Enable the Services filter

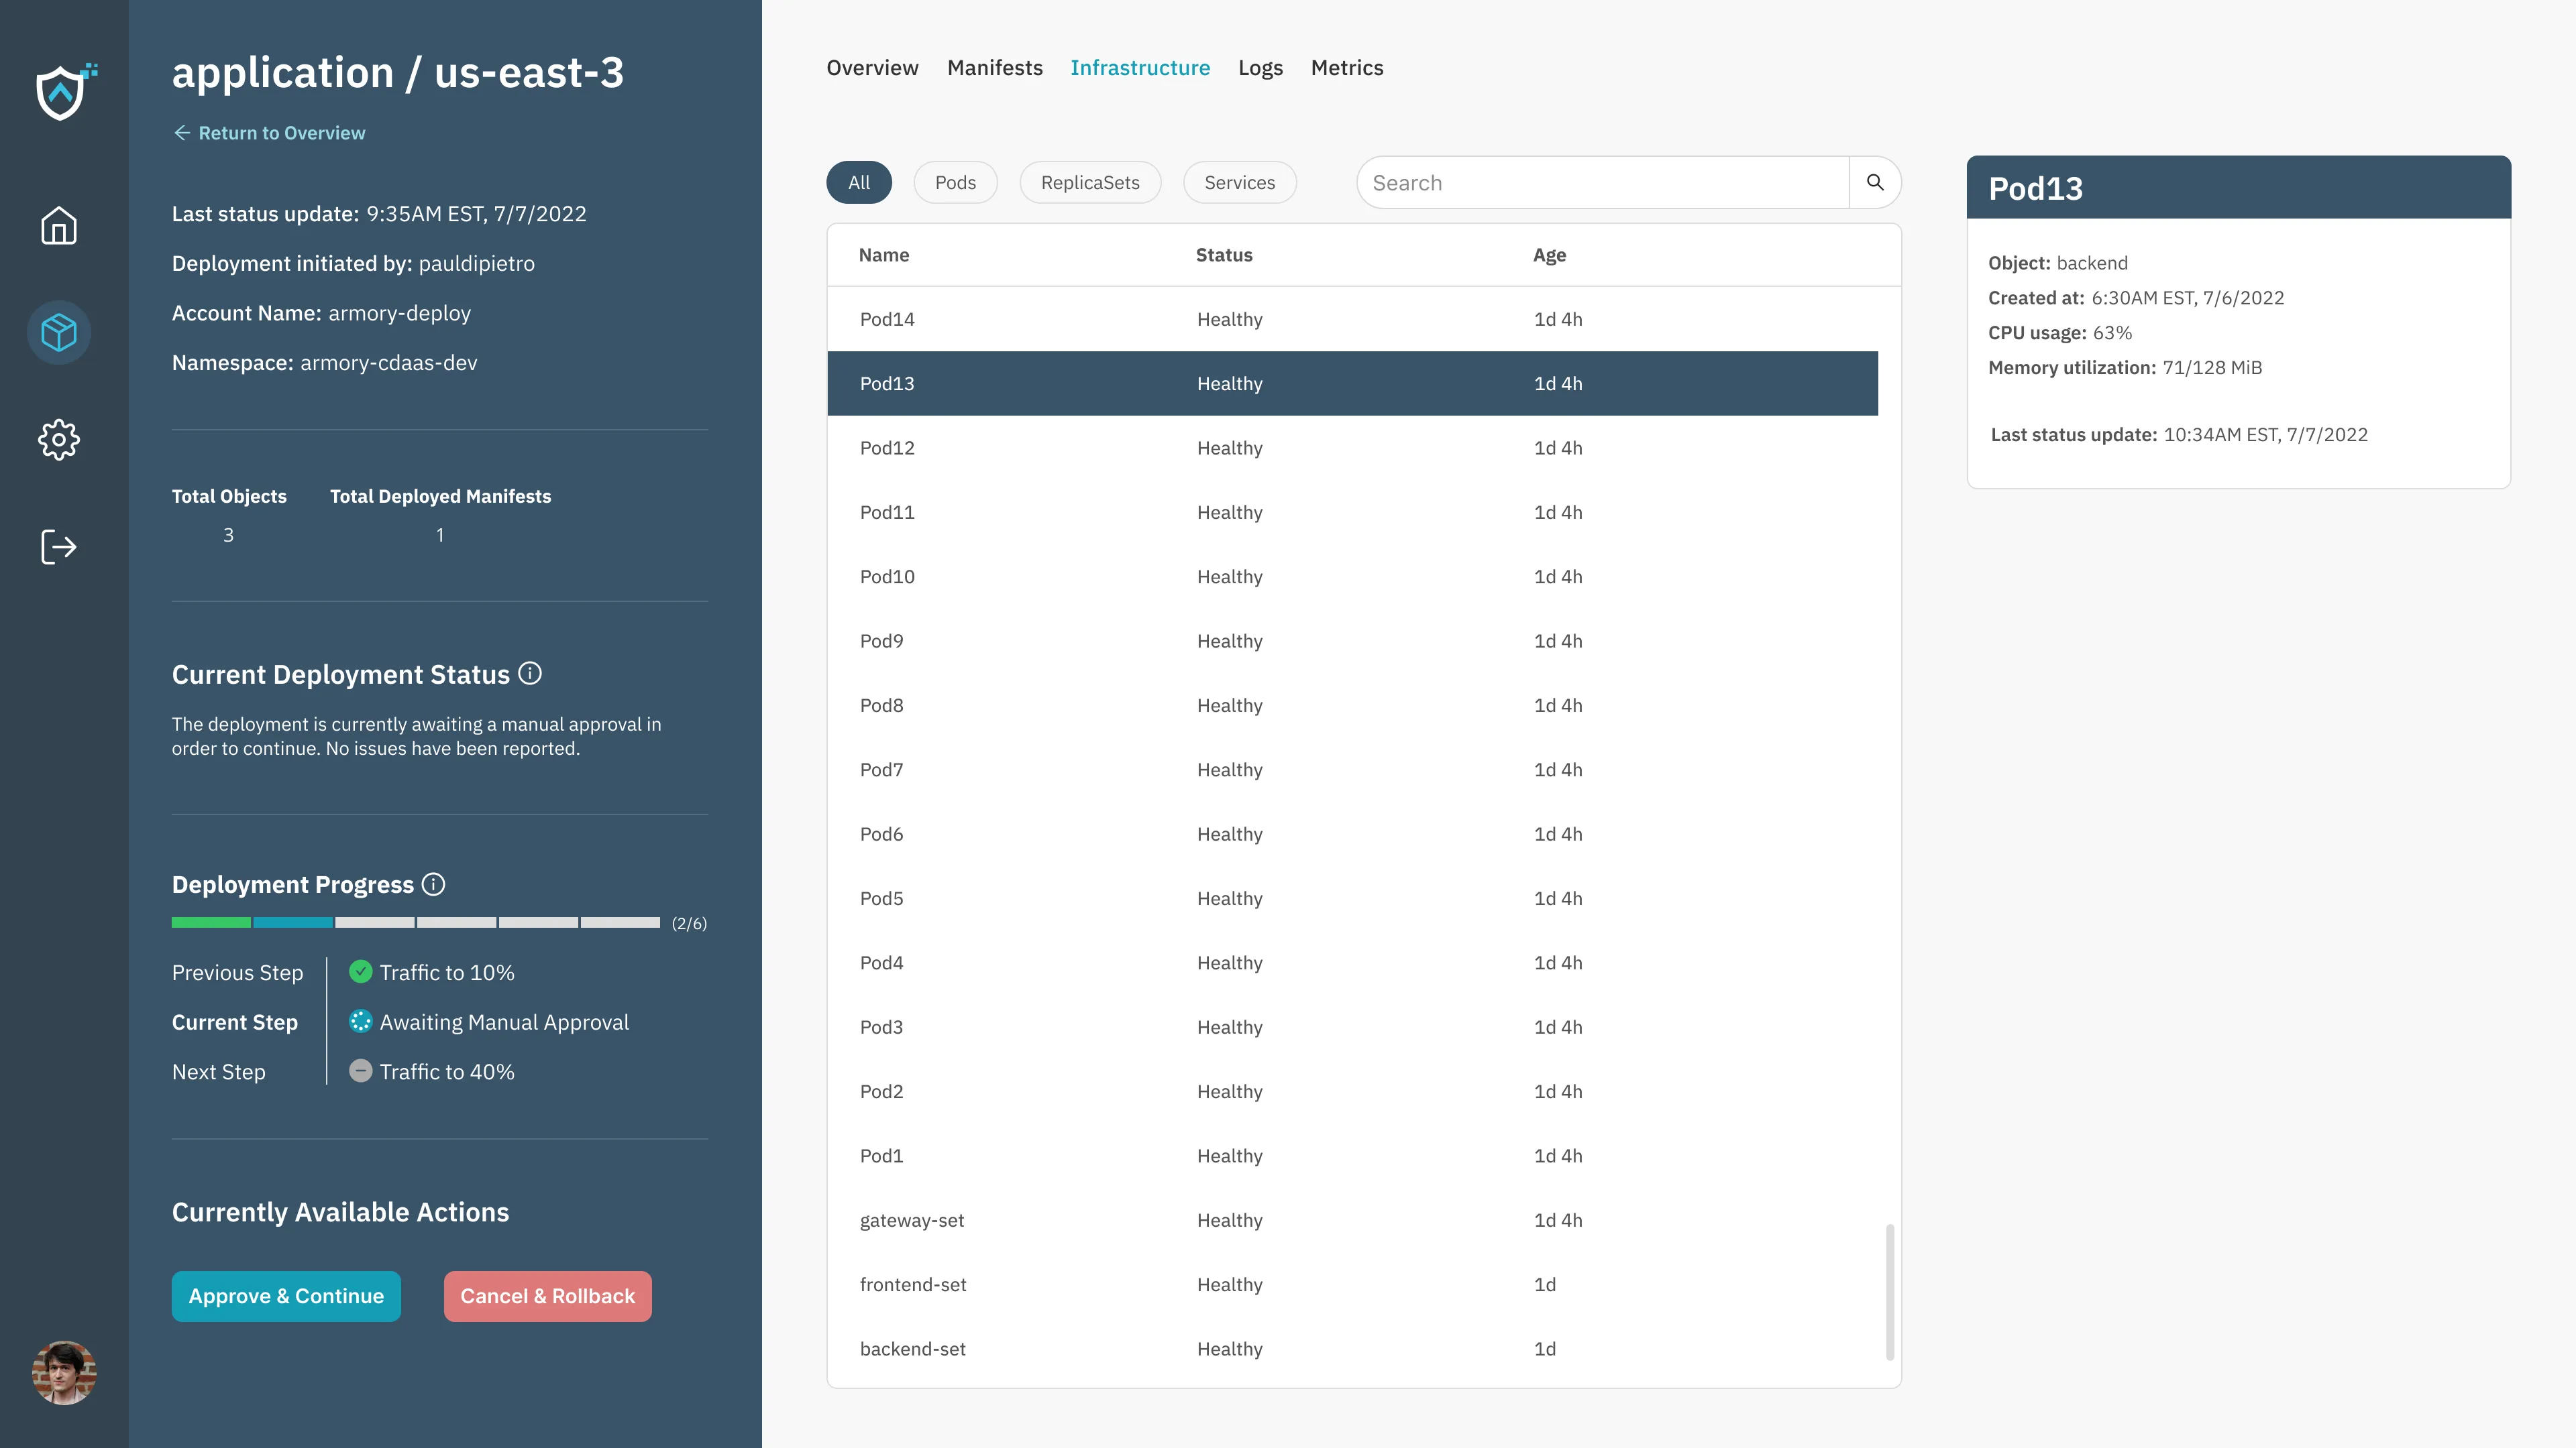pyautogui.click(x=1240, y=182)
